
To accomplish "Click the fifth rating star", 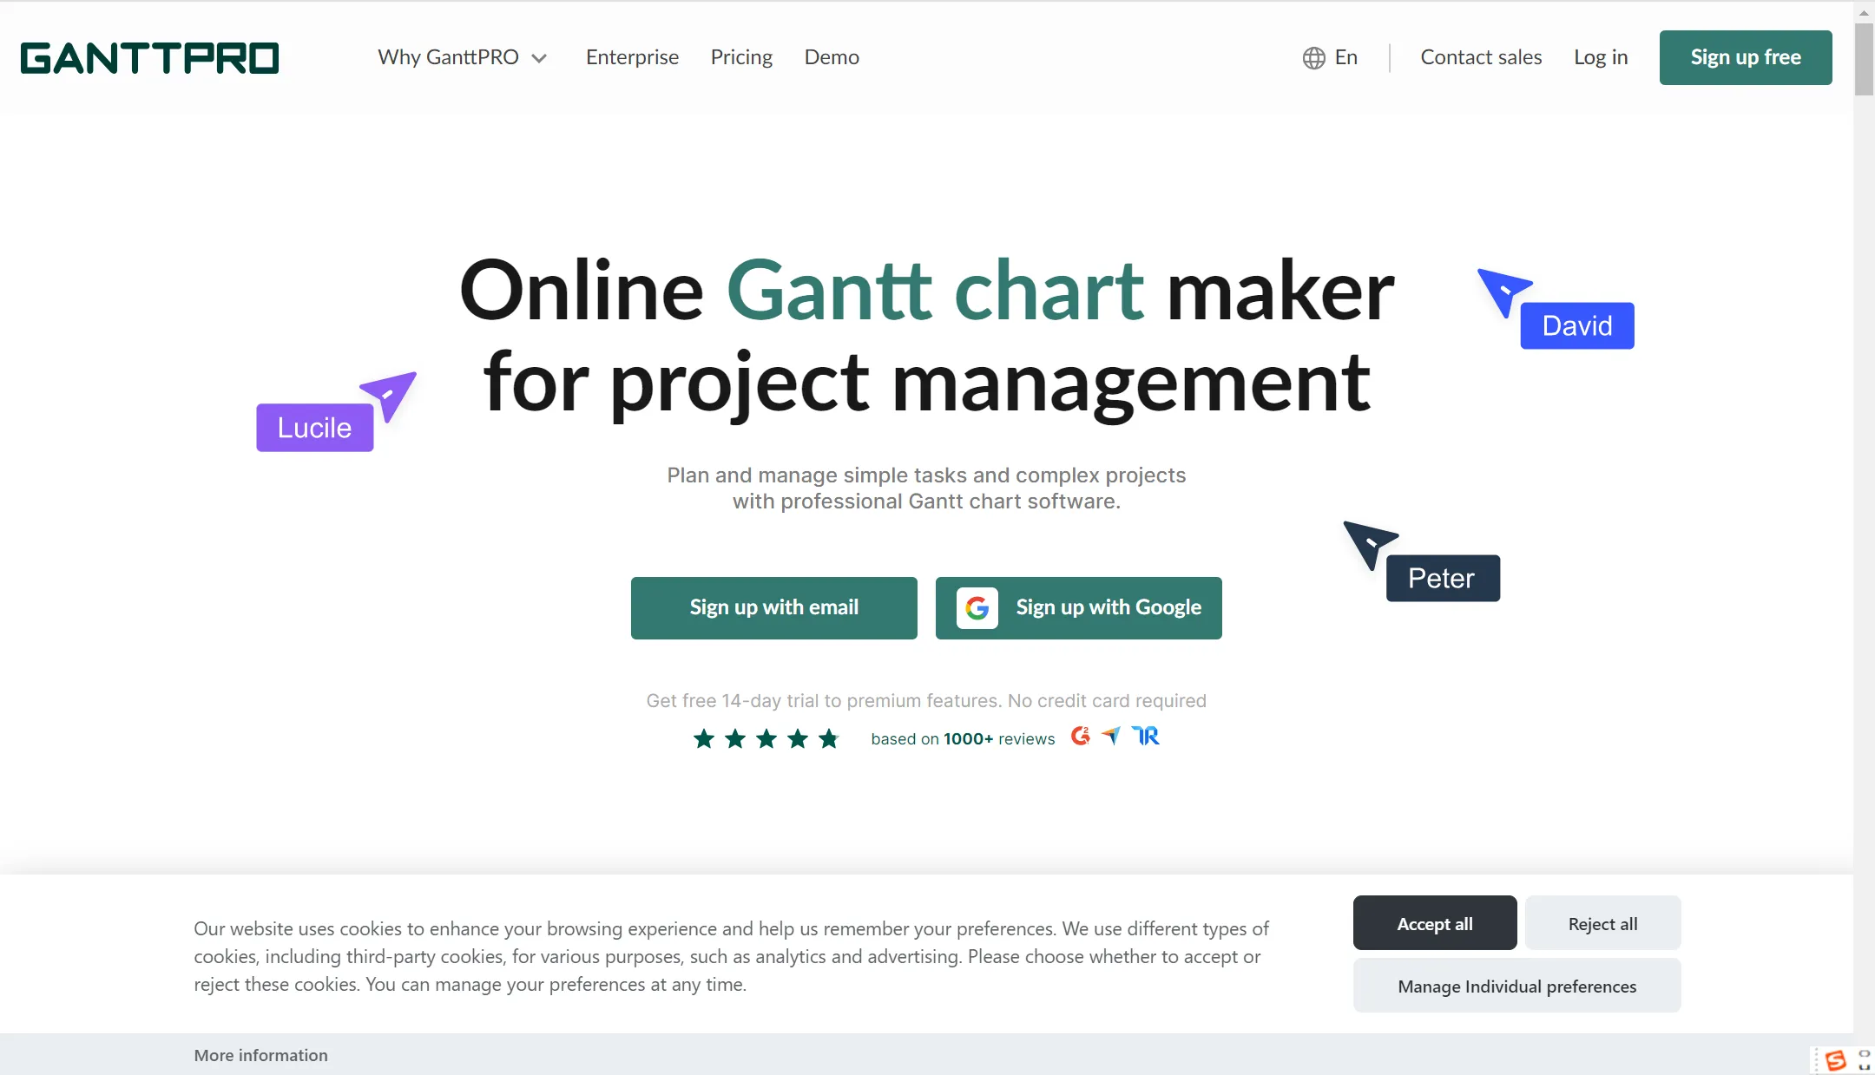I will tap(829, 738).
